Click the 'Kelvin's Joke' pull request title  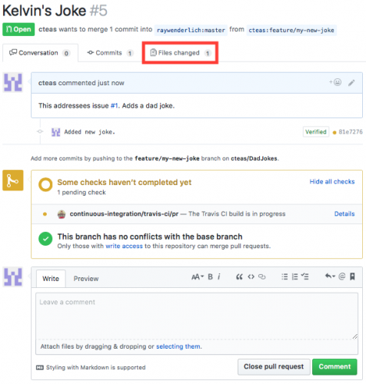[x=44, y=11]
